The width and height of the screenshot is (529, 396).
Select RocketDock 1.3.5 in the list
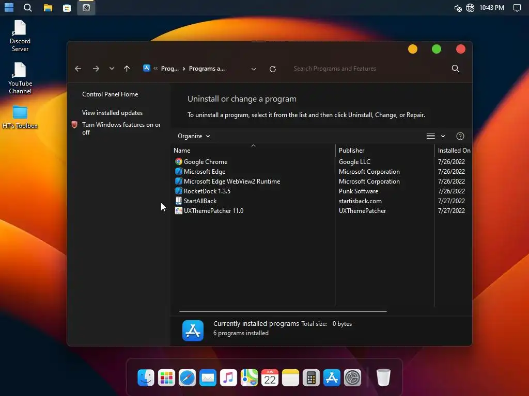point(207,191)
